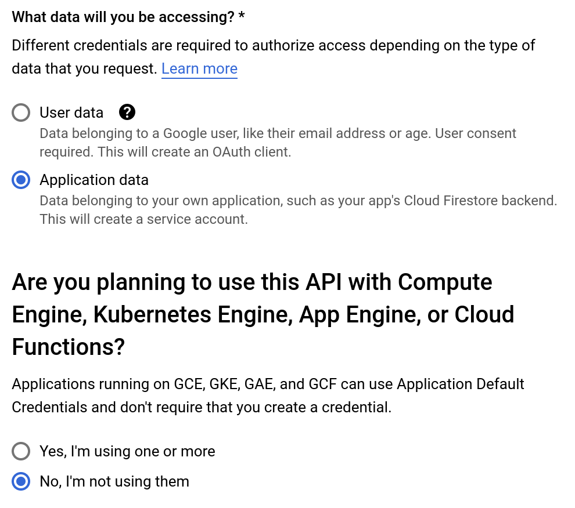This screenshot has height=508, width=575.
Task: Click the Learn more hyperlink about credentials
Action: coord(199,68)
